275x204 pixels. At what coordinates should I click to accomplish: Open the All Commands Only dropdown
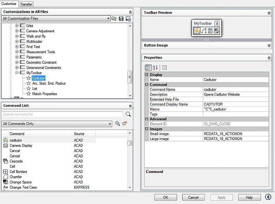111,124
